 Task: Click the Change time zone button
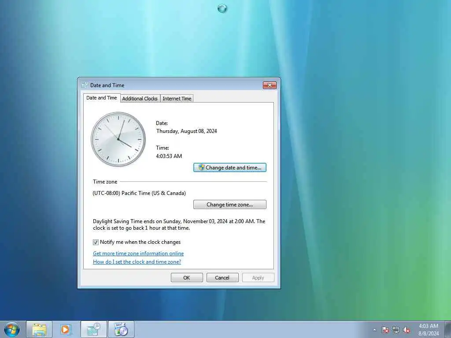pos(230,205)
